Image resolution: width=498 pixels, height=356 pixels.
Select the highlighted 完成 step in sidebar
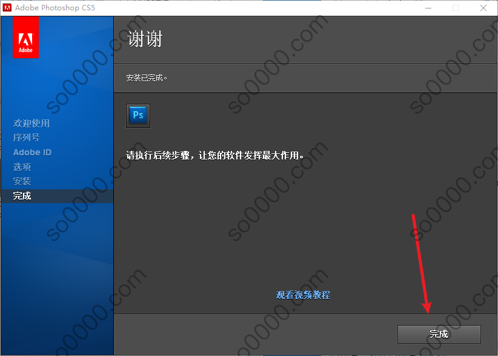(x=57, y=196)
